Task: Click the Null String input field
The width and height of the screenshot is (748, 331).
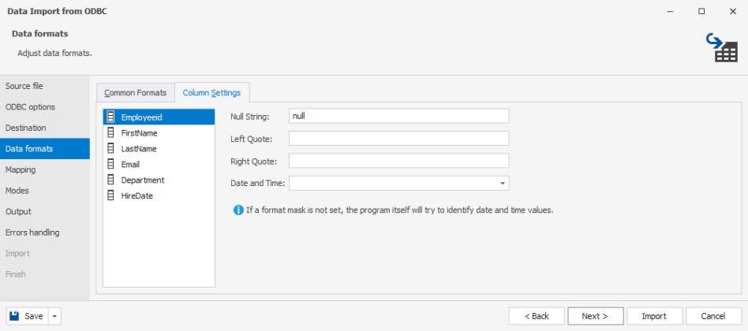Action: [x=398, y=116]
